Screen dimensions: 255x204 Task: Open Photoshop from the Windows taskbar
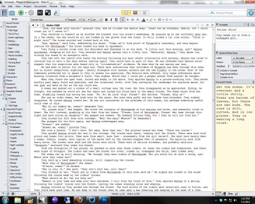(x=104, y=200)
